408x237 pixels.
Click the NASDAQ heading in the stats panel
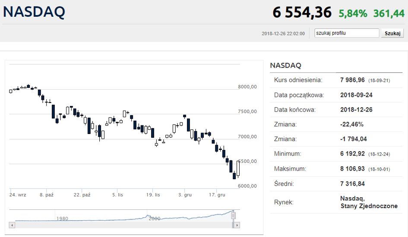tap(285, 65)
